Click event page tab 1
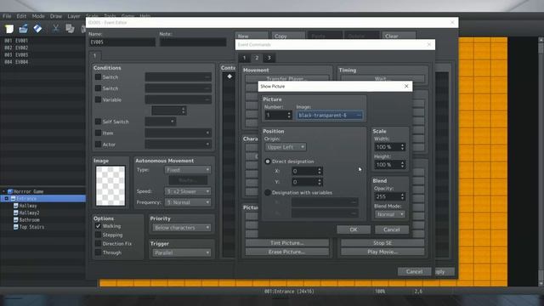 pos(94,55)
